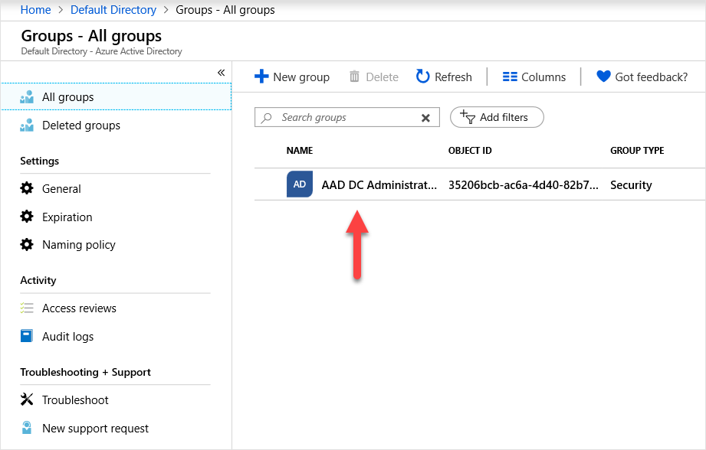Click the circular Refresh arrow icon
706x450 pixels.
point(422,77)
